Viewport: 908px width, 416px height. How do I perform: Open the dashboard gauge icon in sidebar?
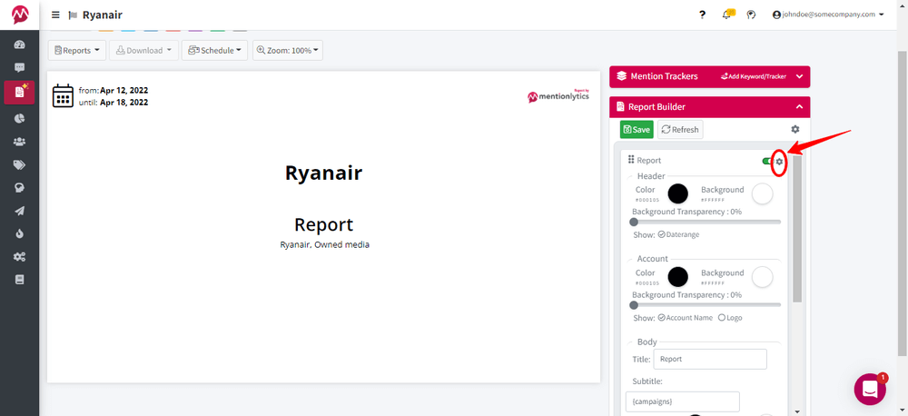[x=20, y=45]
